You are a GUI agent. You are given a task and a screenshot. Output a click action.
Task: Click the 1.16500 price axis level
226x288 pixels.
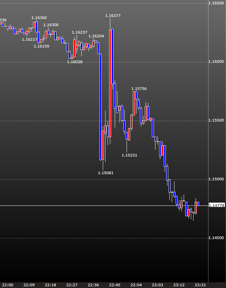point(216,3)
